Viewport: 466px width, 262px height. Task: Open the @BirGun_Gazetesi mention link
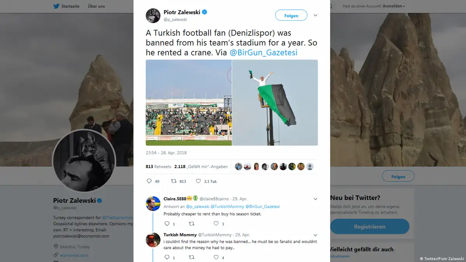pos(264,52)
